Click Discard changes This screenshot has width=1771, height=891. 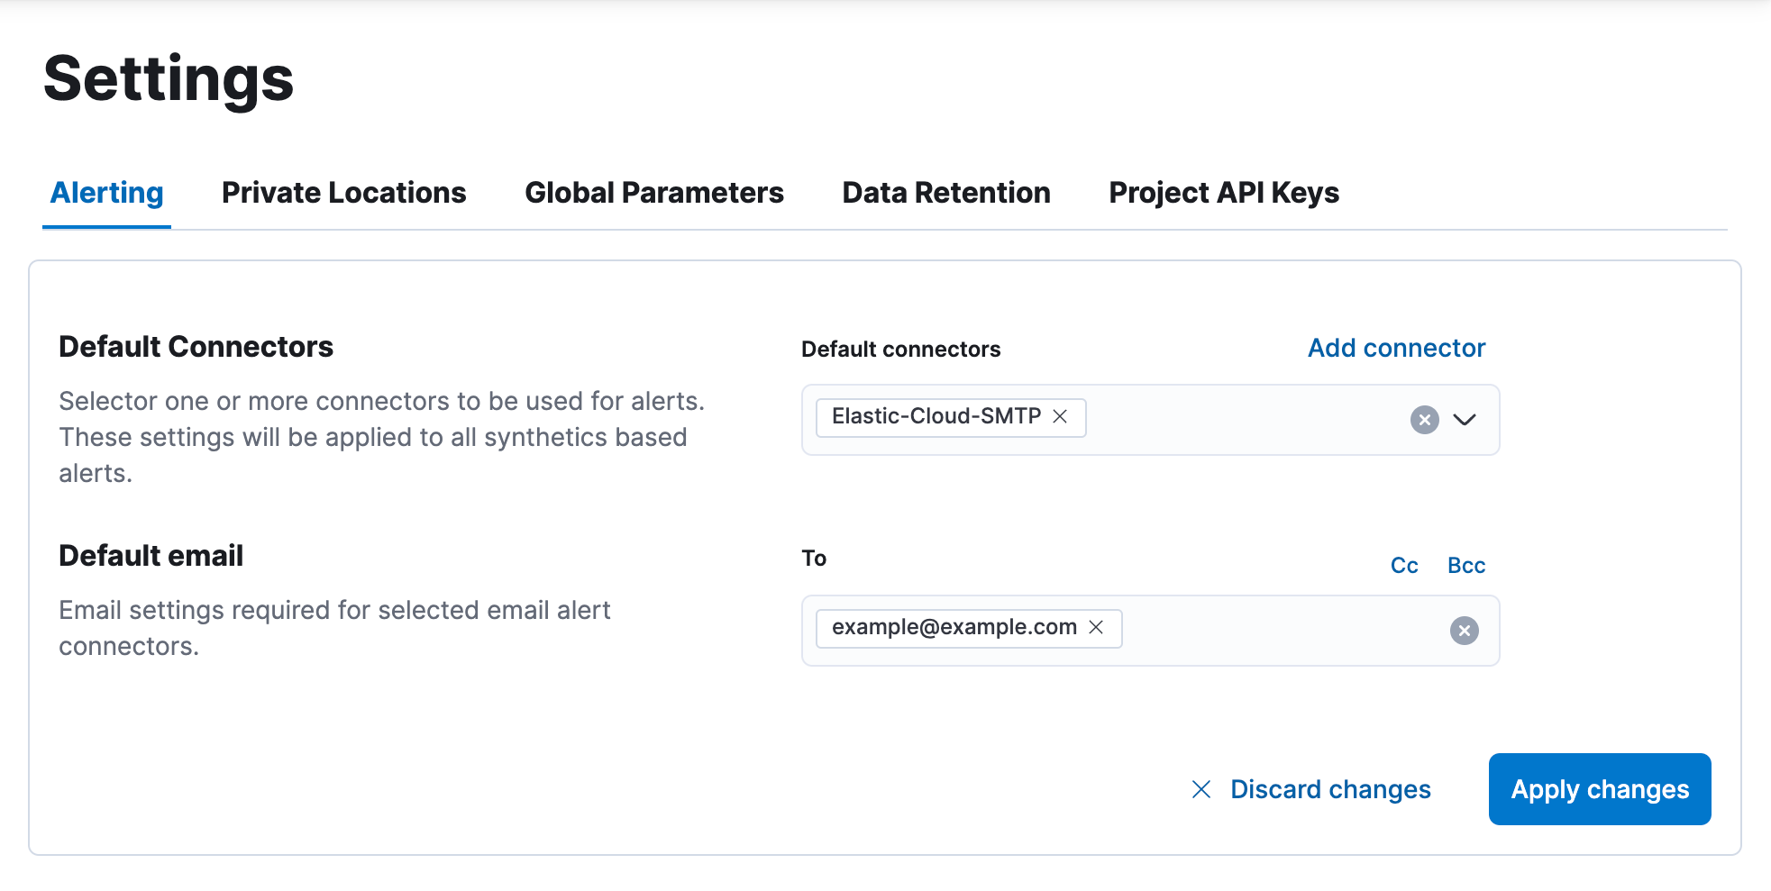pos(1330,789)
